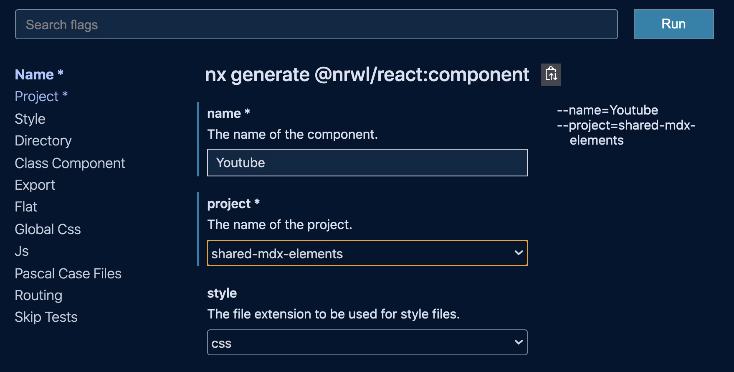Select Js in the flags sidebar
The image size is (734, 372).
tap(22, 251)
